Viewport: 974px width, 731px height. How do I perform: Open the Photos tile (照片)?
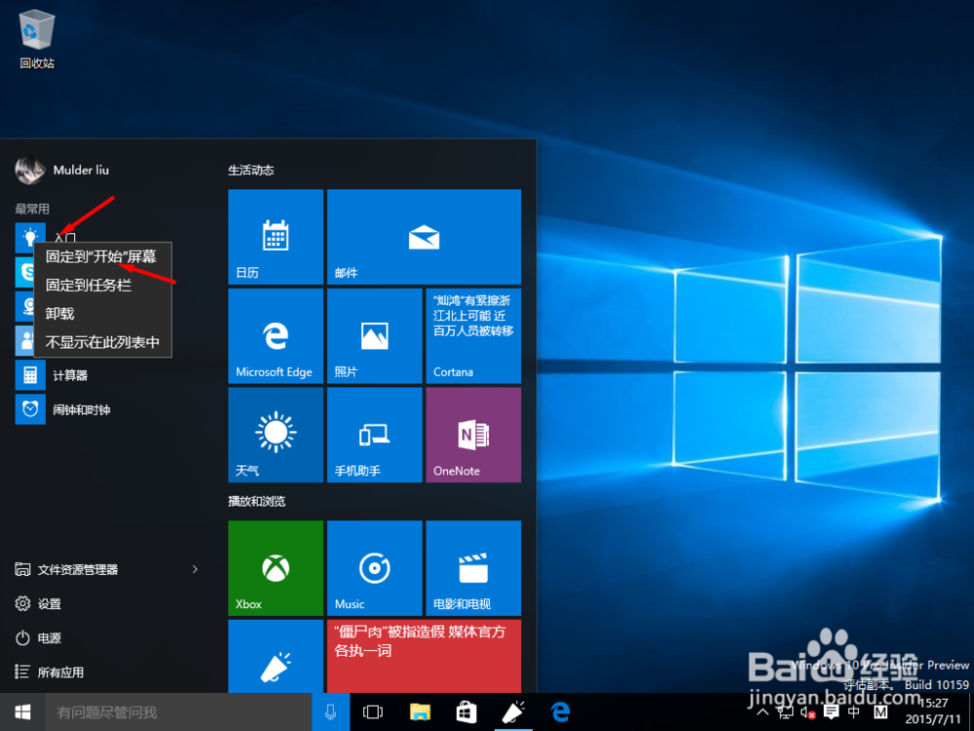(x=375, y=335)
